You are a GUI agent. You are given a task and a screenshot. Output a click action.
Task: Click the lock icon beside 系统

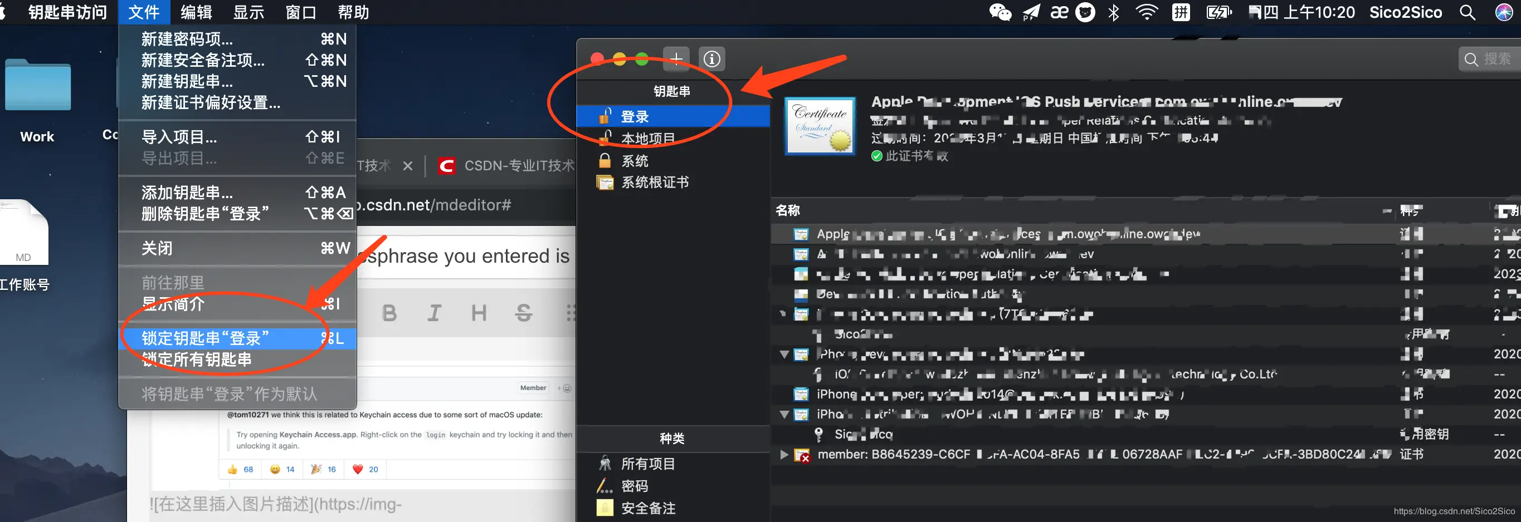[x=604, y=160]
